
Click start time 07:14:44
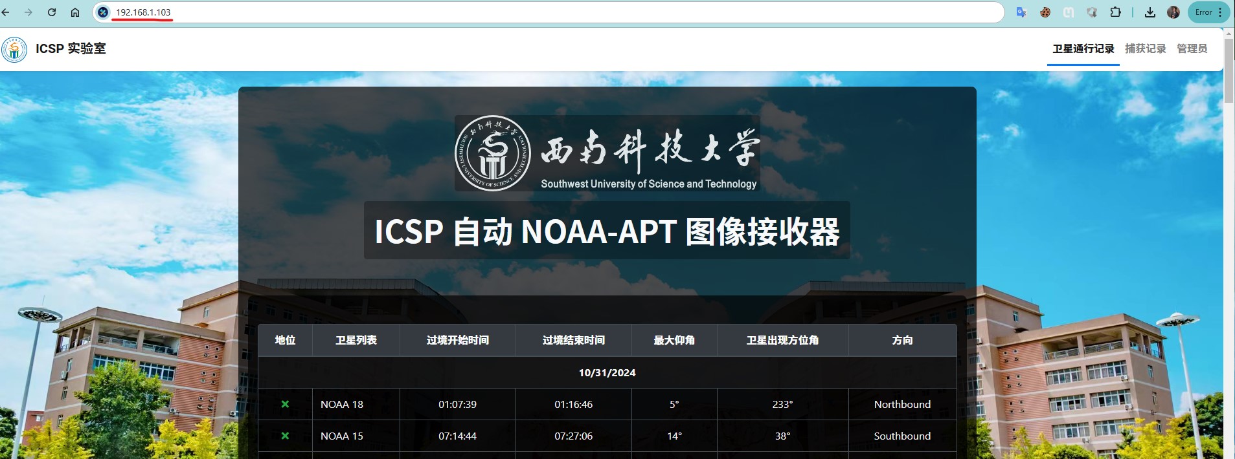click(x=457, y=436)
